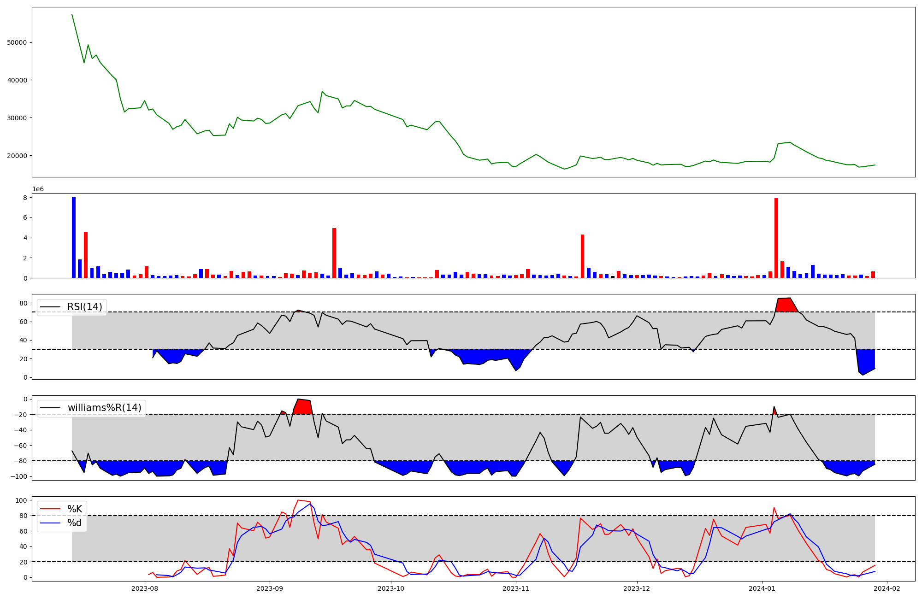Click the 2023-11 date tick label
Screen dimensions: 922x599
tap(516, 588)
